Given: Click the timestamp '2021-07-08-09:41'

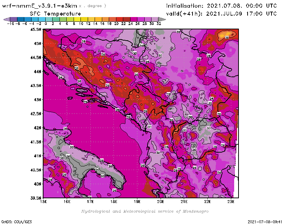Looking at the screenshot, I should (x=265, y=222).
